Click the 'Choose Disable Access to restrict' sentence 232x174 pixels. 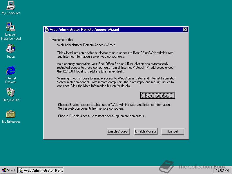pos(101,116)
